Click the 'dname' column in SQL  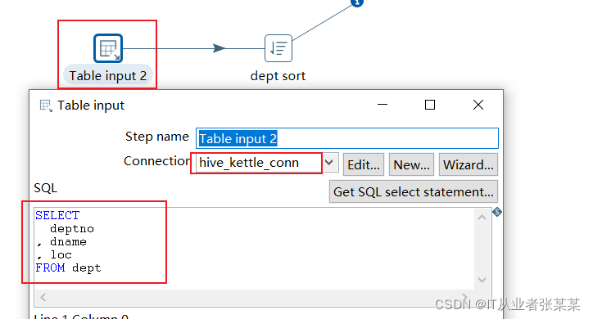(x=68, y=241)
